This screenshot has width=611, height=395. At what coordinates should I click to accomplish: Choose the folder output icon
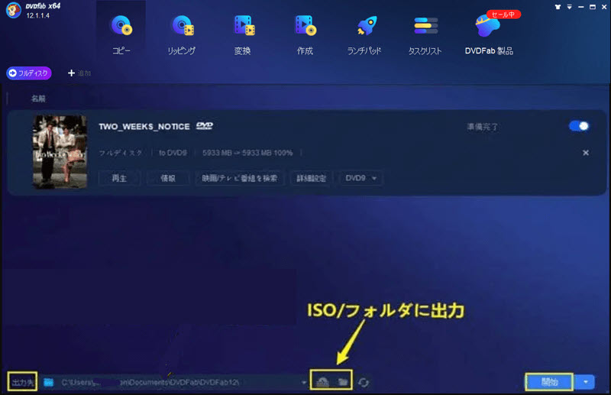click(x=343, y=380)
